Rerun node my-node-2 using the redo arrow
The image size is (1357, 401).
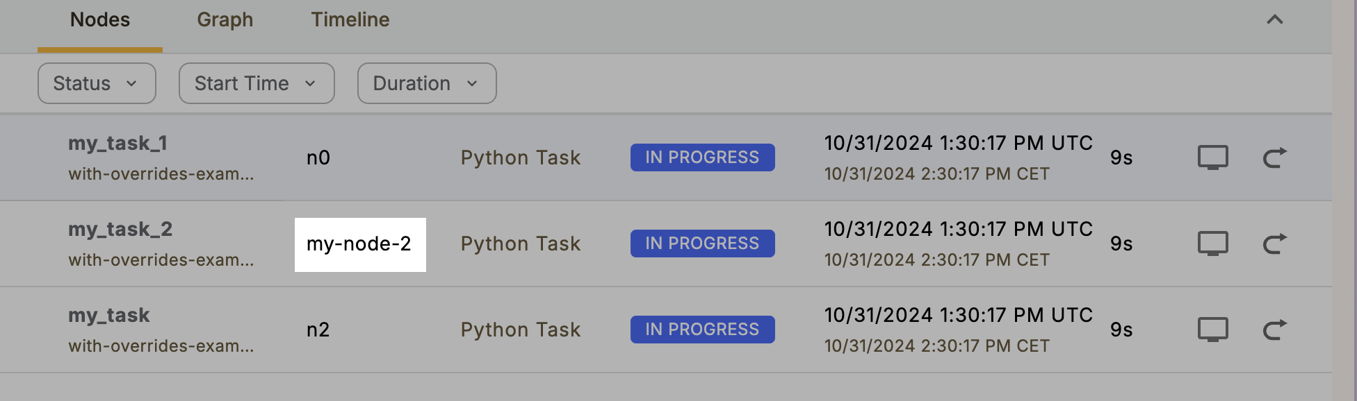[1274, 244]
